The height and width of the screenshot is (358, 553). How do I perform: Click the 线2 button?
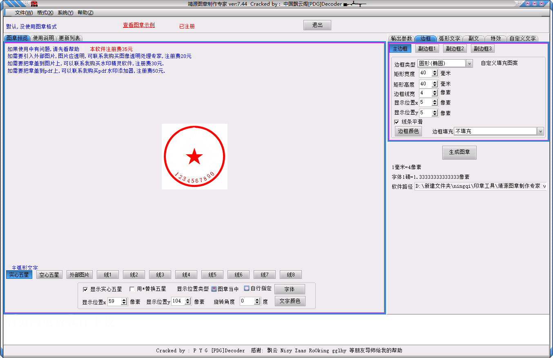pyautogui.click(x=134, y=275)
